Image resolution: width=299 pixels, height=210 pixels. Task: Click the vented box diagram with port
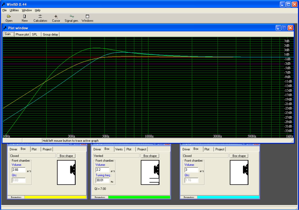click(150, 172)
